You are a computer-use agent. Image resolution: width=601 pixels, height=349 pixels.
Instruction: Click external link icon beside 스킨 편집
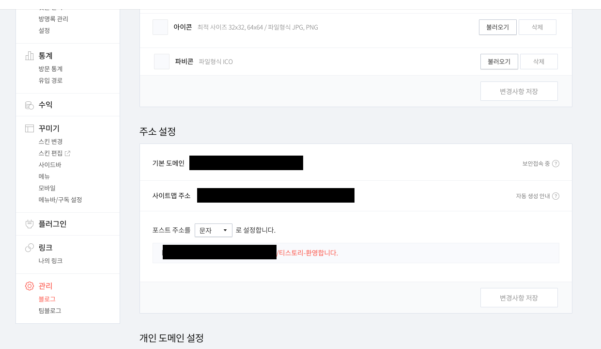coord(68,153)
